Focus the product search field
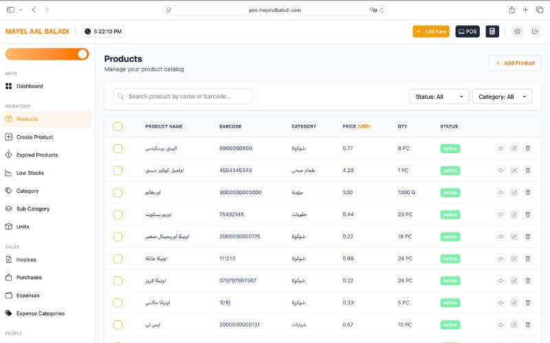Screen dimensions: 550x343 click(186, 97)
